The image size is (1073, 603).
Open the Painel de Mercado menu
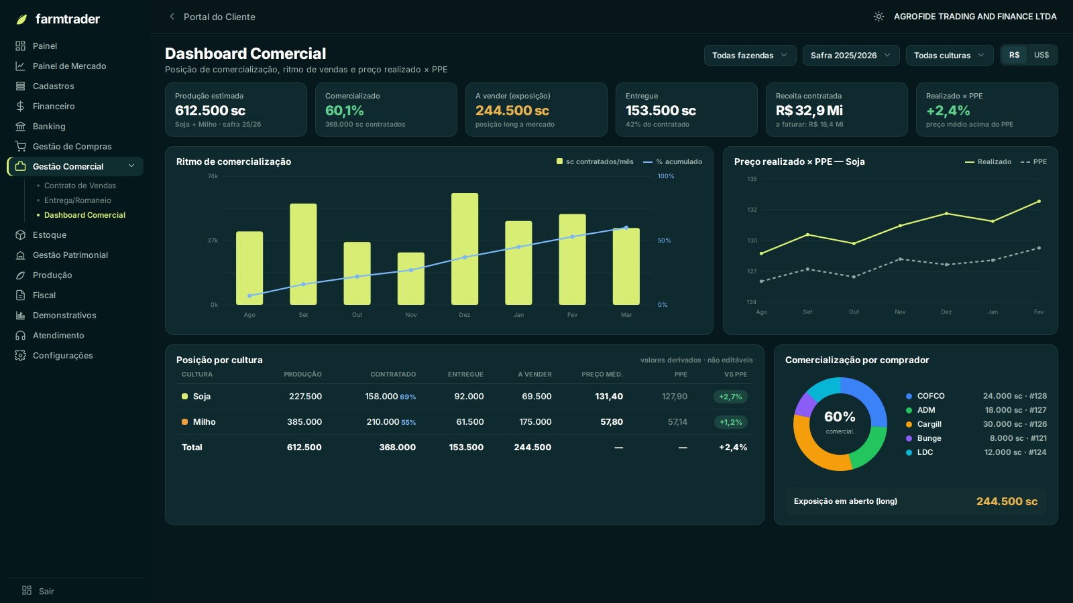point(69,66)
